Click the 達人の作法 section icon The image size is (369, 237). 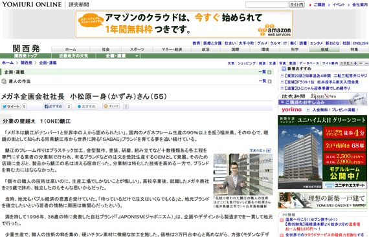(x=4, y=81)
